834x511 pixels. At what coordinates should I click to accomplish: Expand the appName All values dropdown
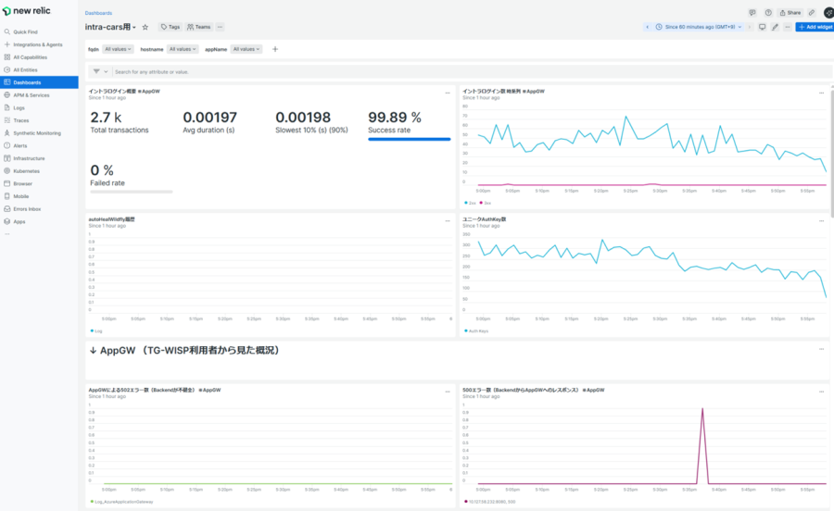(x=246, y=49)
